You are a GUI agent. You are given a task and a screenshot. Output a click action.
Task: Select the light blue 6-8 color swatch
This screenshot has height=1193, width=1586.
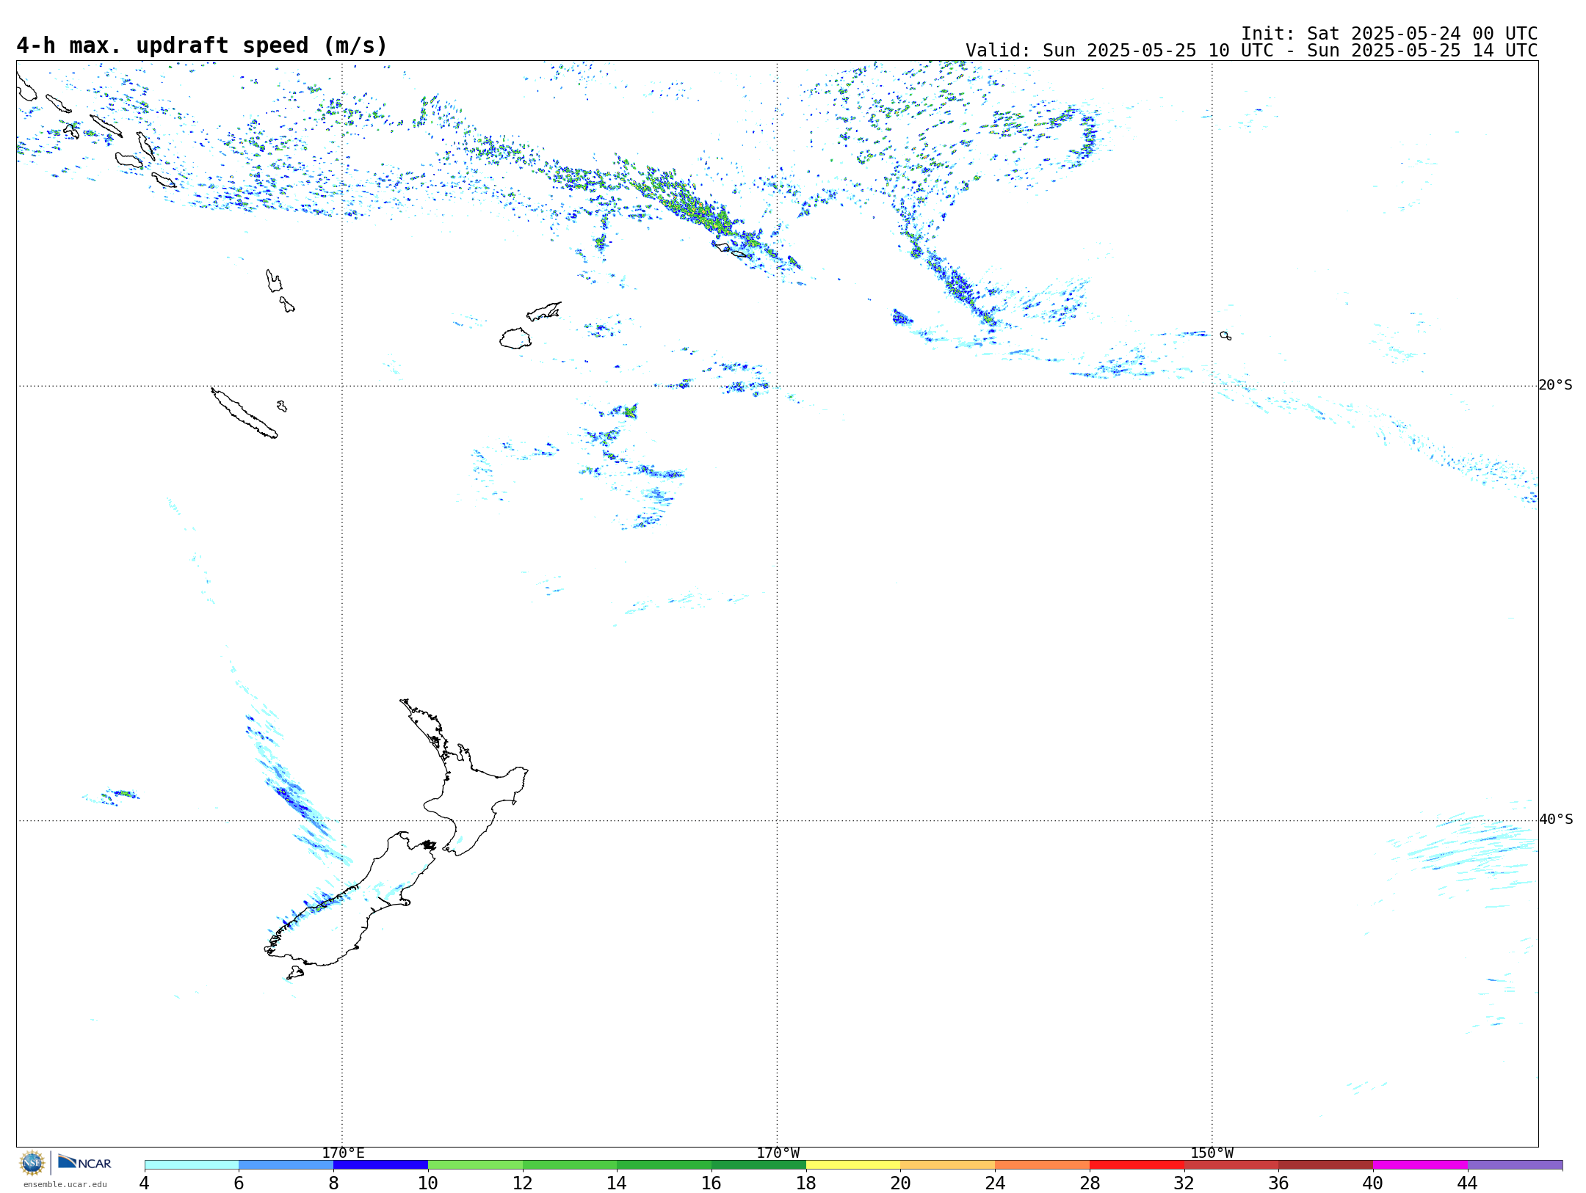pyautogui.click(x=286, y=1165)
